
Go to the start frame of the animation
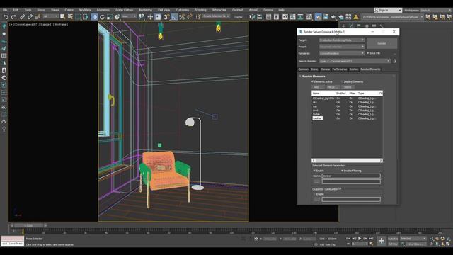[348, 239]
